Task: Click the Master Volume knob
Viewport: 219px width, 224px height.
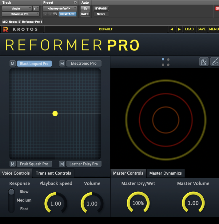Action: (193, 203)
